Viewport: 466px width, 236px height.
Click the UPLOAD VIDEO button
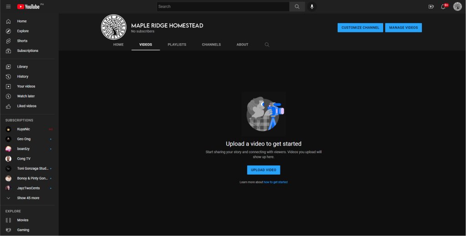pyautogui.click(x=263, y=170)
